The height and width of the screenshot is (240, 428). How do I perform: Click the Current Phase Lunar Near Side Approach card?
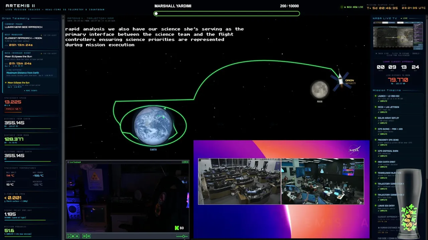click(31, 26)
